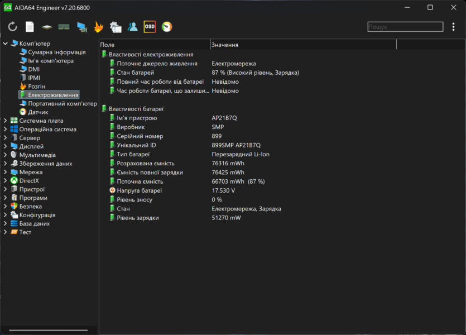Open the DMI tree item
Viewport: 466px width, 335px height.
point(34,69)
